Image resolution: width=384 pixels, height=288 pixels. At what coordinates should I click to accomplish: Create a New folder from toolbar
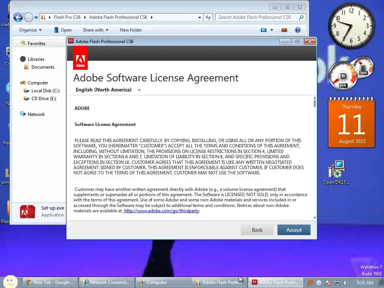(131, 30)
